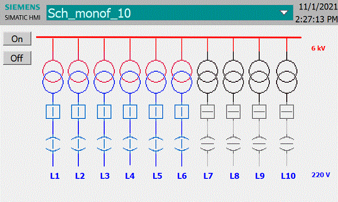
Task: Click the L4 transformer symbol
Action: (x=130, y=77)
